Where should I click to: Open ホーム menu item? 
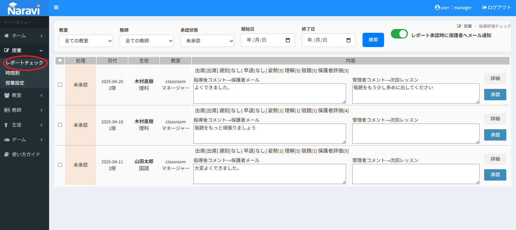tap(25, 36)
